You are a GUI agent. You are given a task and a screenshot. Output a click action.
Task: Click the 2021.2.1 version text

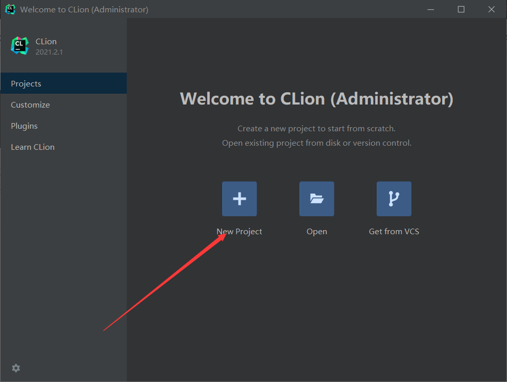tap(49, 52)
